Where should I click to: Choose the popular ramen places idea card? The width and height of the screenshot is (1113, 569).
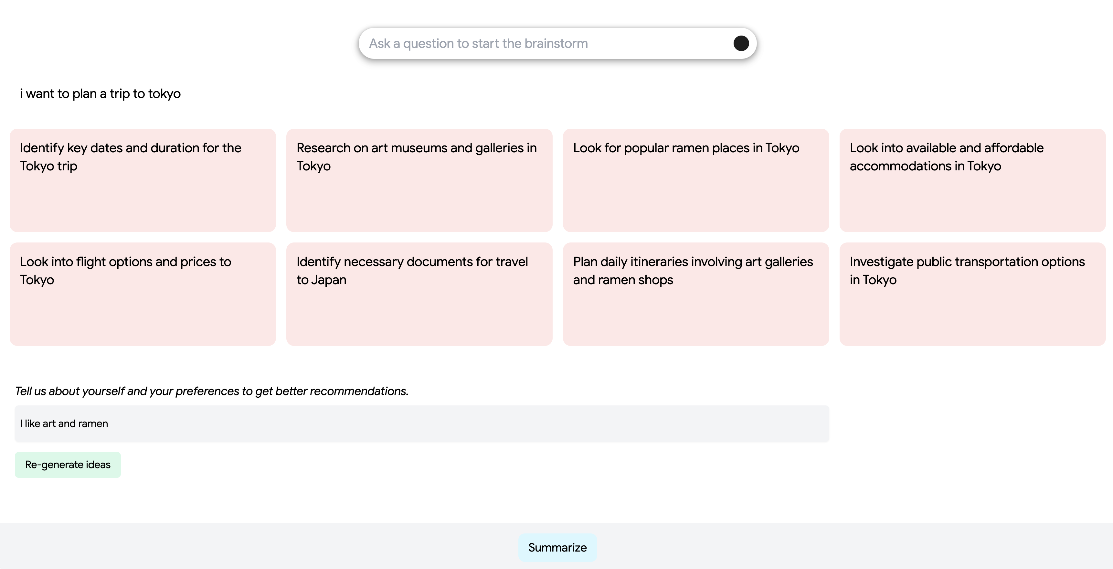tap(695, 180)
